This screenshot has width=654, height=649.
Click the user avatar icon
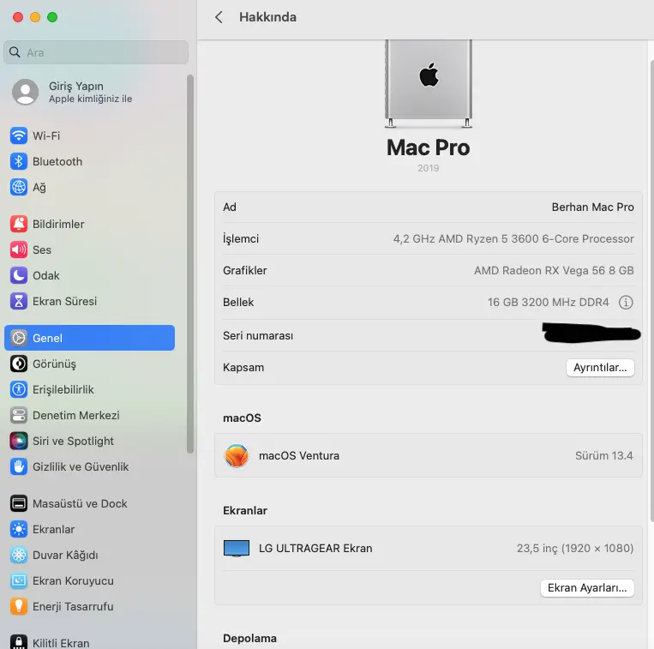click(x=26, y=92)
